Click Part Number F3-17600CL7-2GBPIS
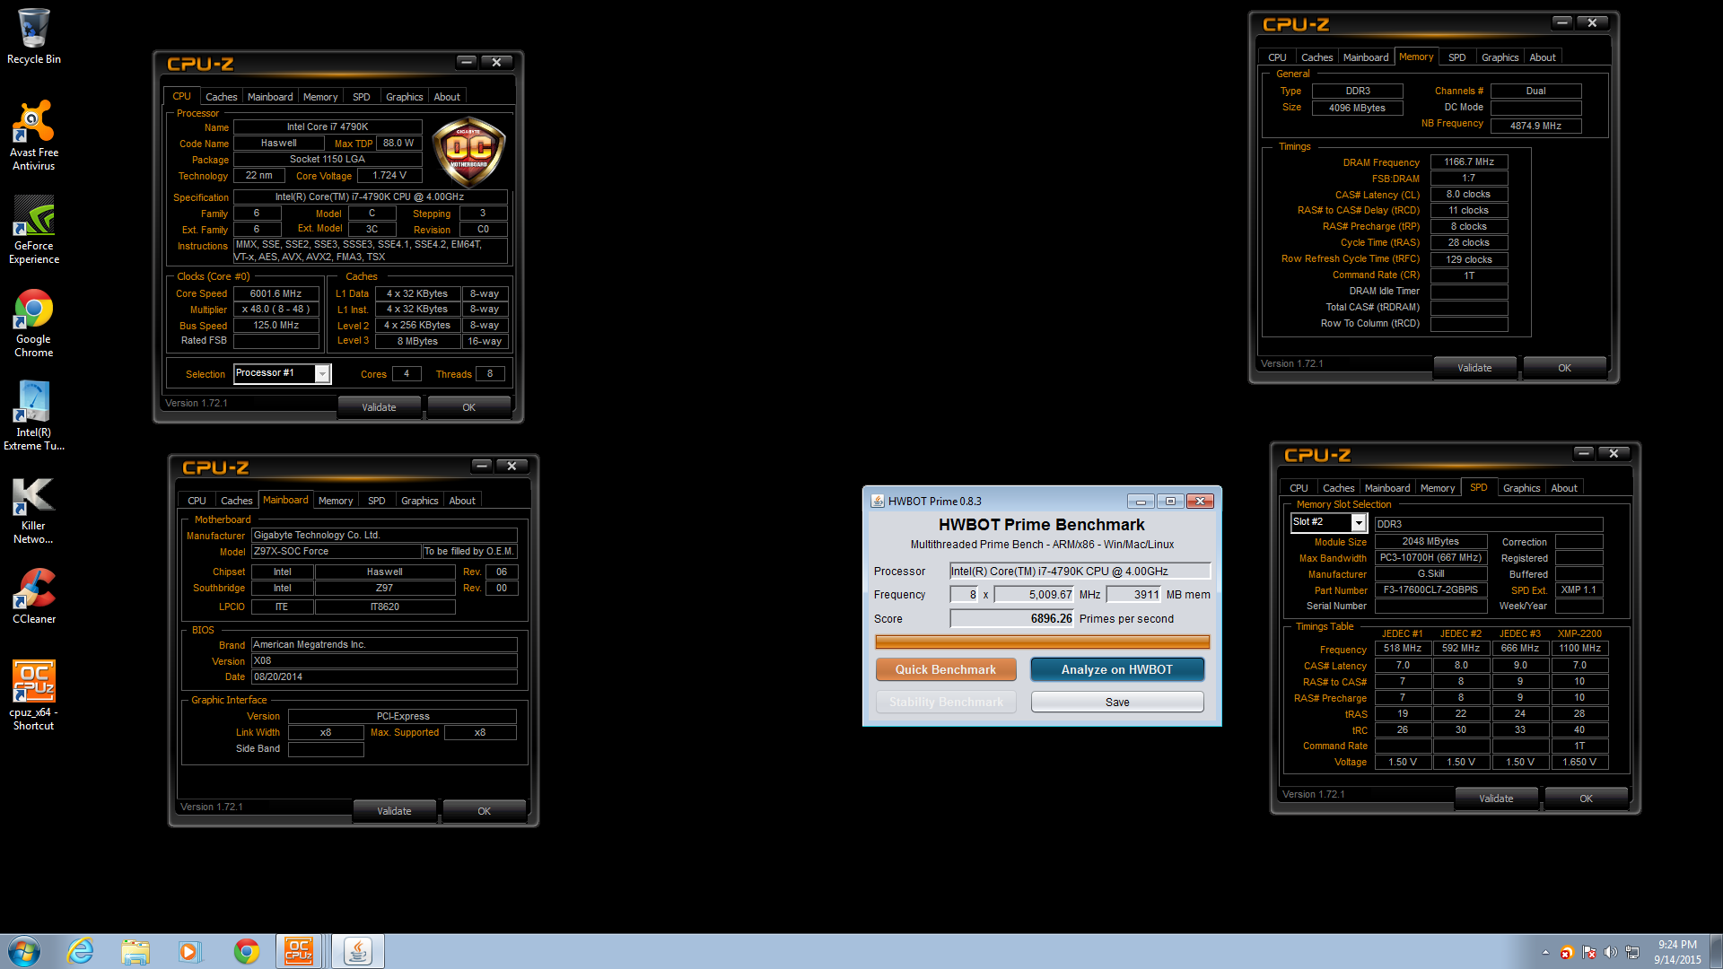This screenshot has width=1723, height=969. point(1430,589)
